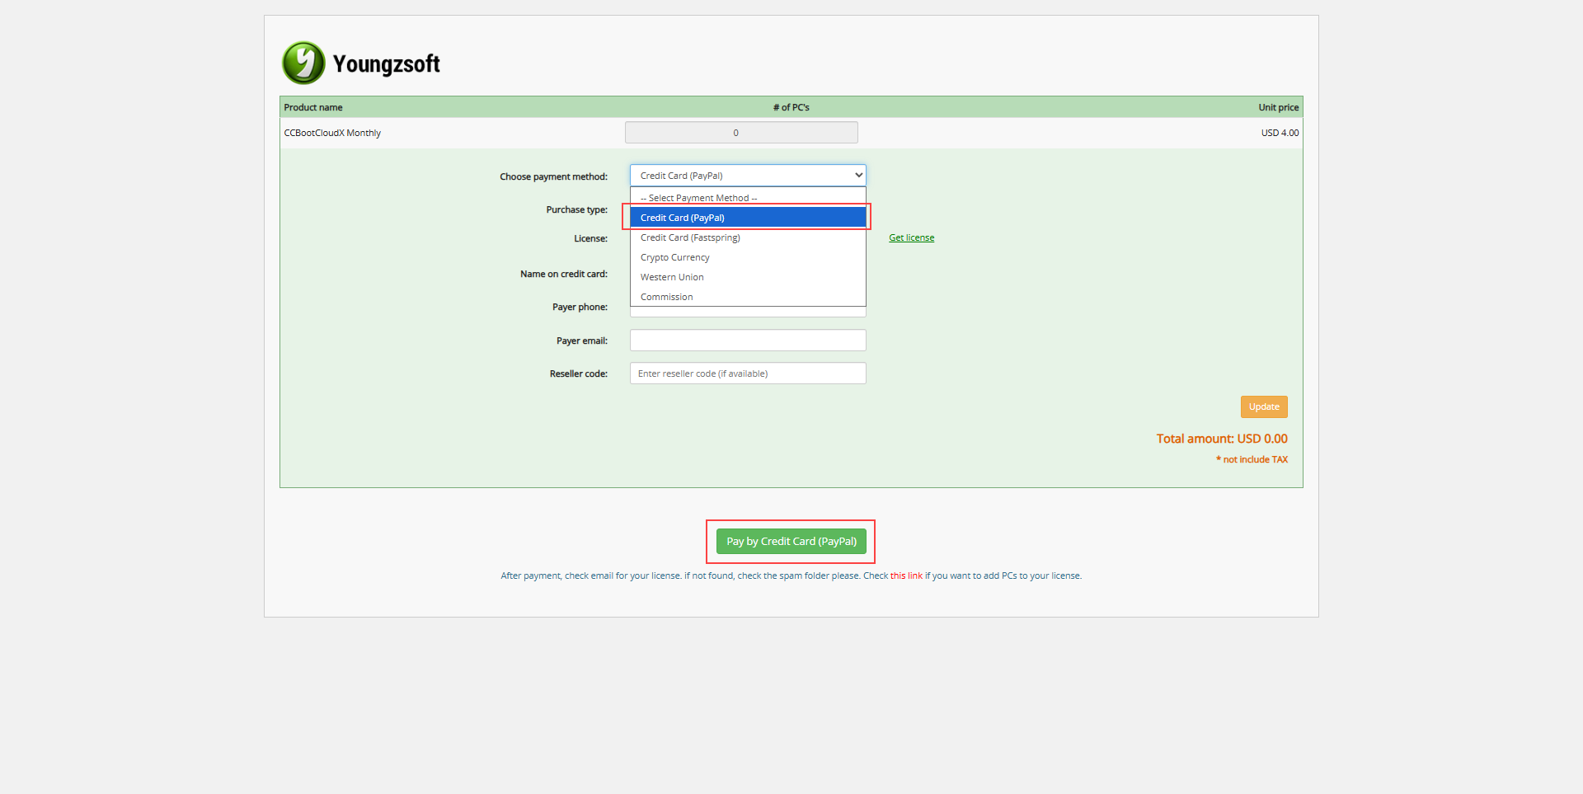Screen dimensions: 1583x794
Task: Collapse the payment method dropdown box
Action: click(747, 176)
